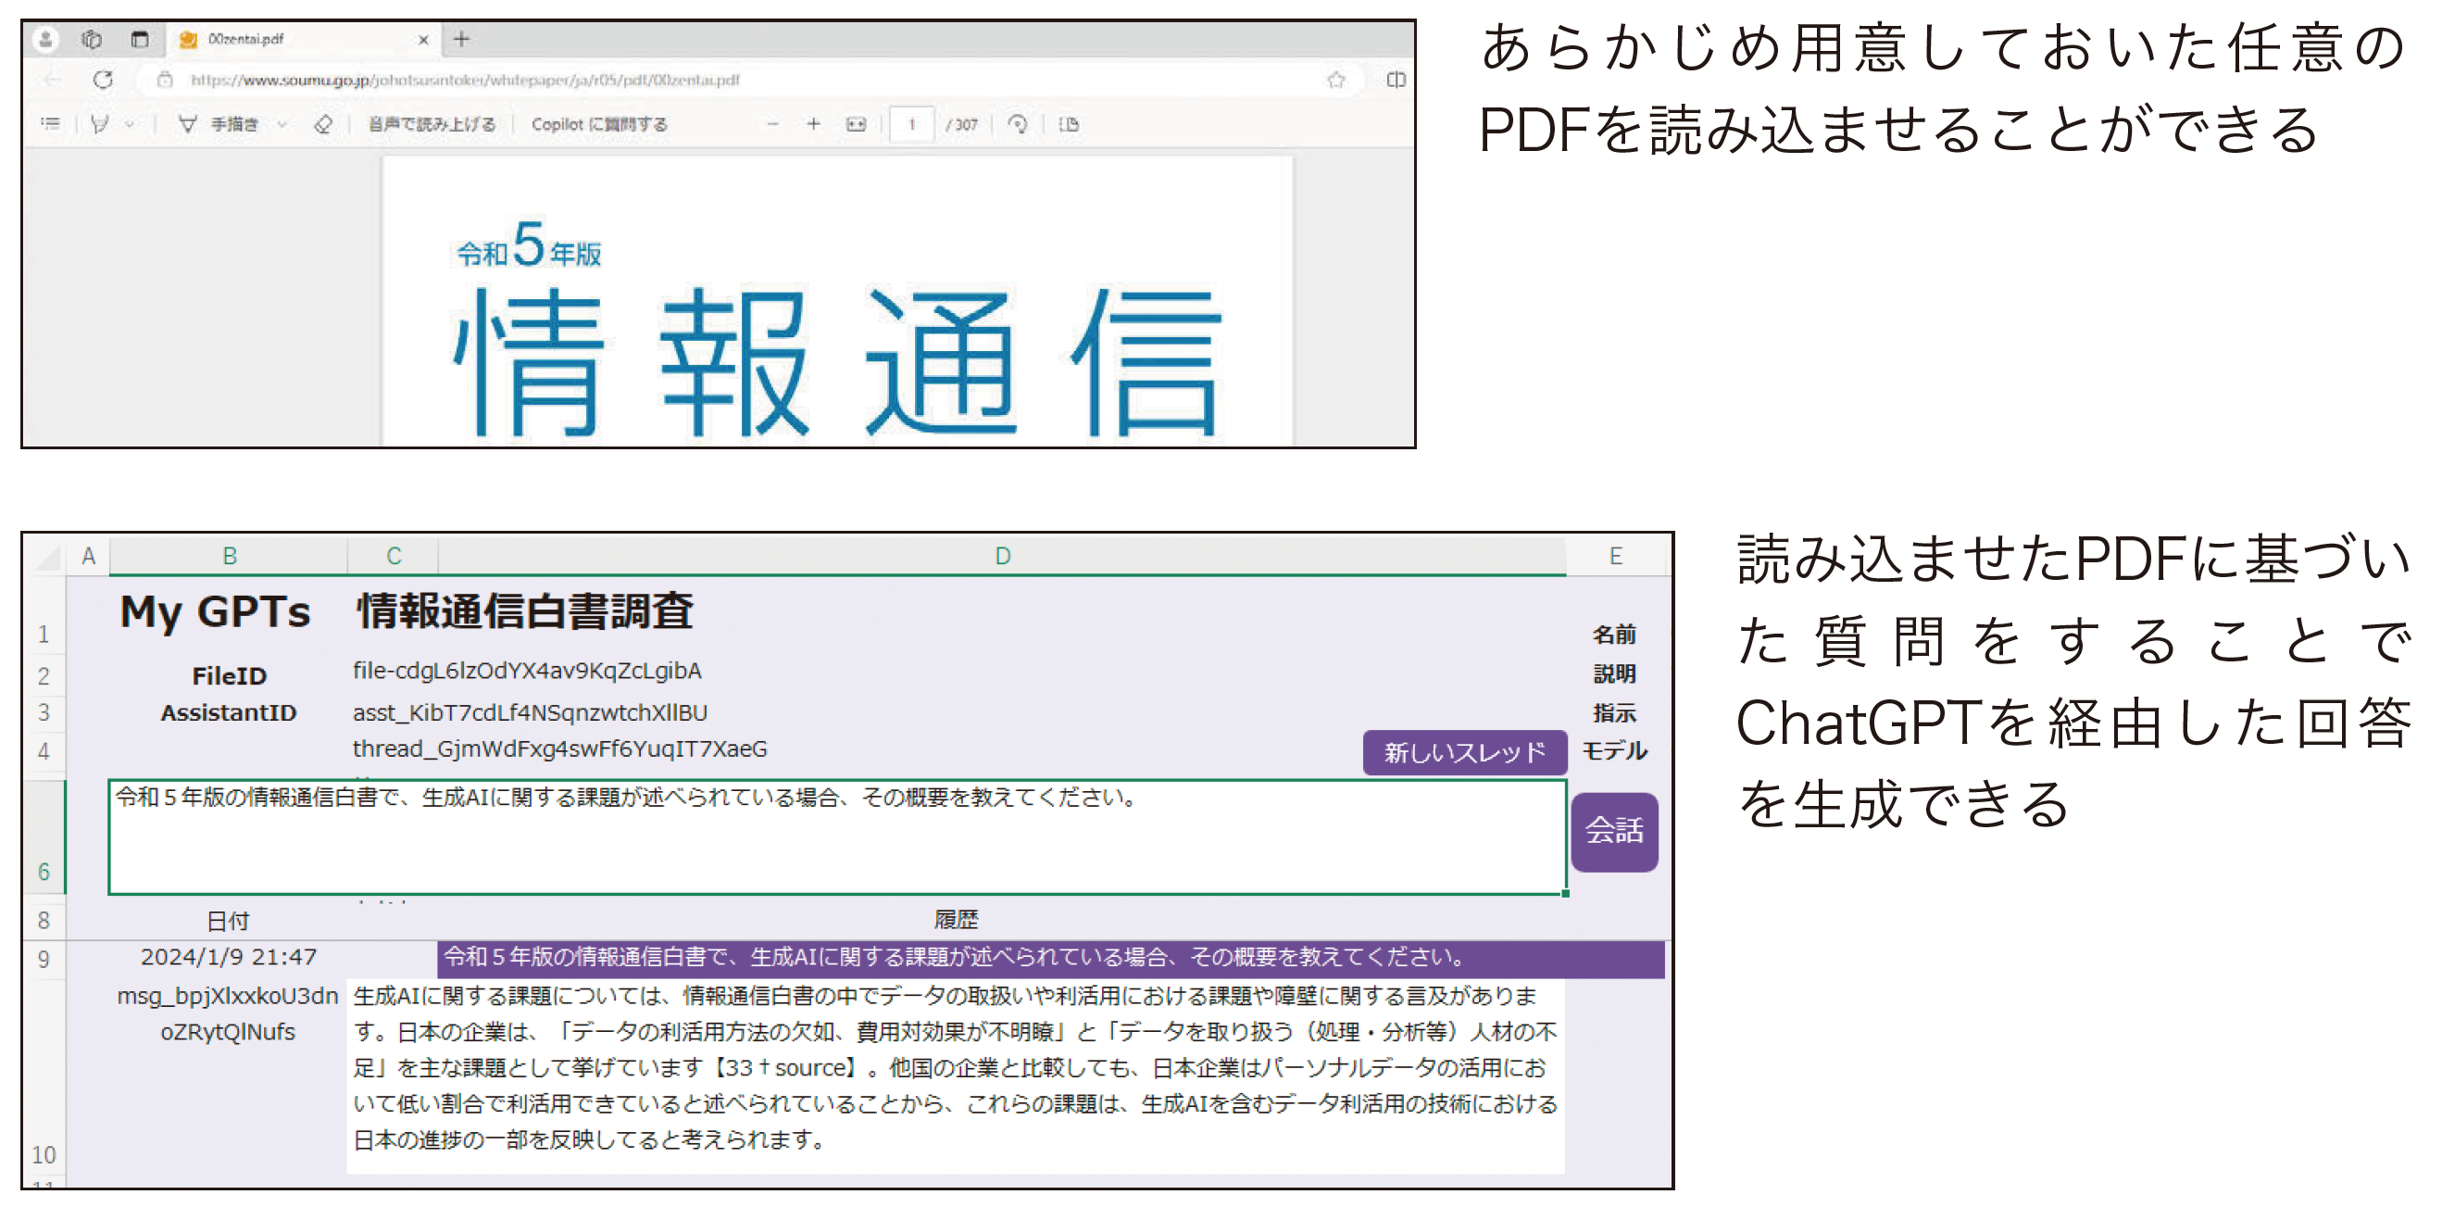Open the browser profile avatar icon

45,39
